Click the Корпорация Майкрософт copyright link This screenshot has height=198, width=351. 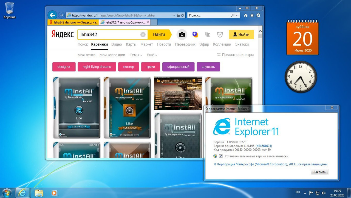(271, 164)
